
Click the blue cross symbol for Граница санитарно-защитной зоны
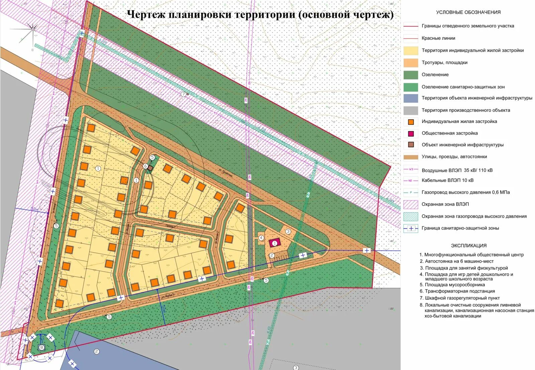(411, 228)
